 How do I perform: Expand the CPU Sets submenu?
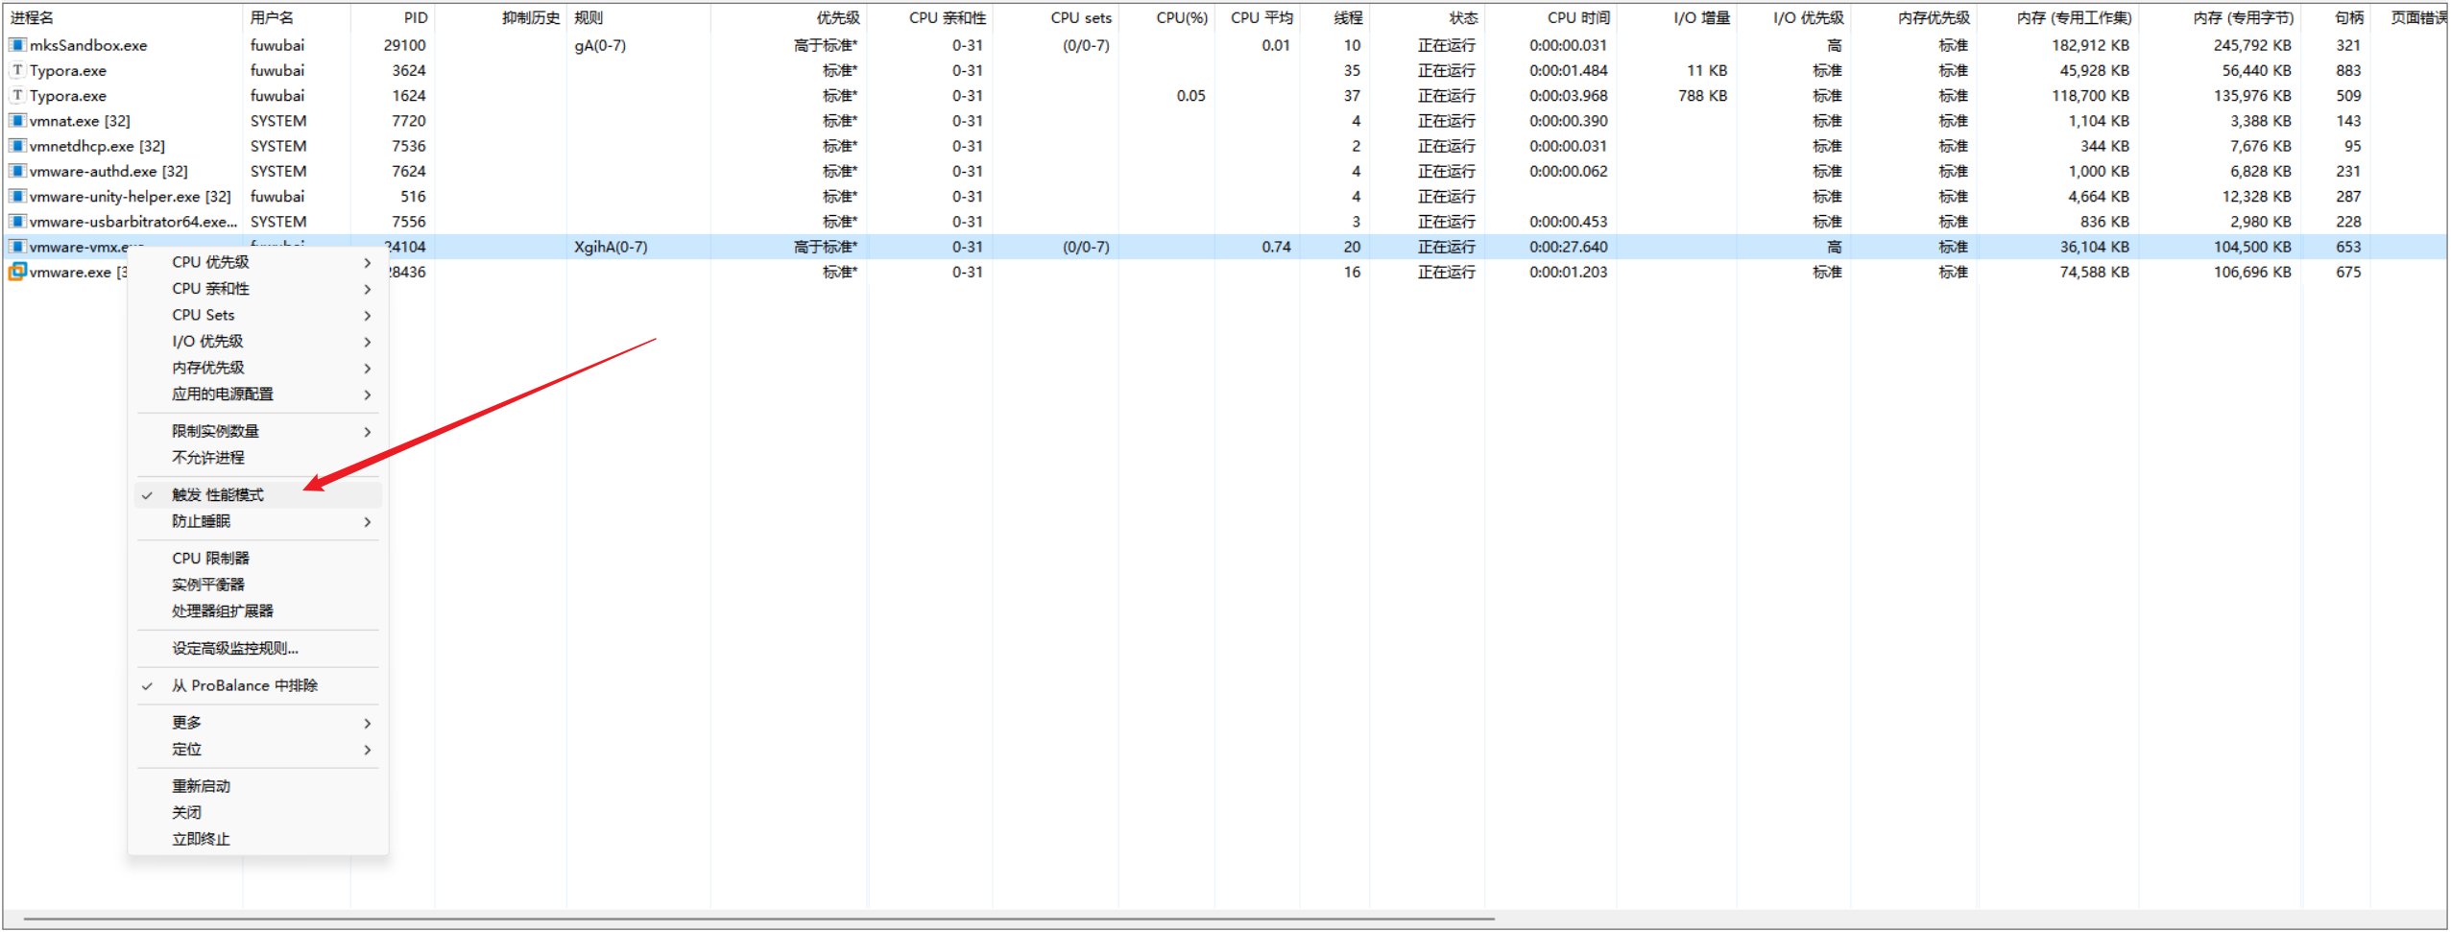coord(259,315)
